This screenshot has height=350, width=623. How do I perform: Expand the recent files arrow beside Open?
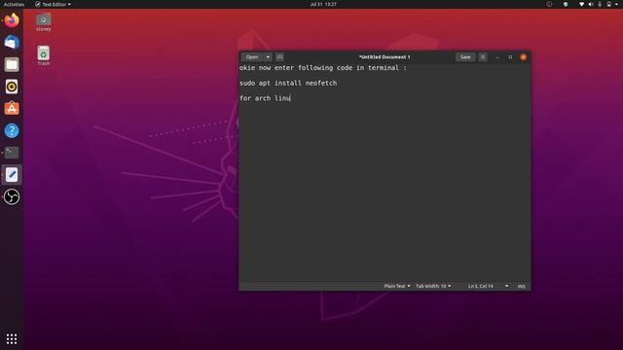pos(268,57)
